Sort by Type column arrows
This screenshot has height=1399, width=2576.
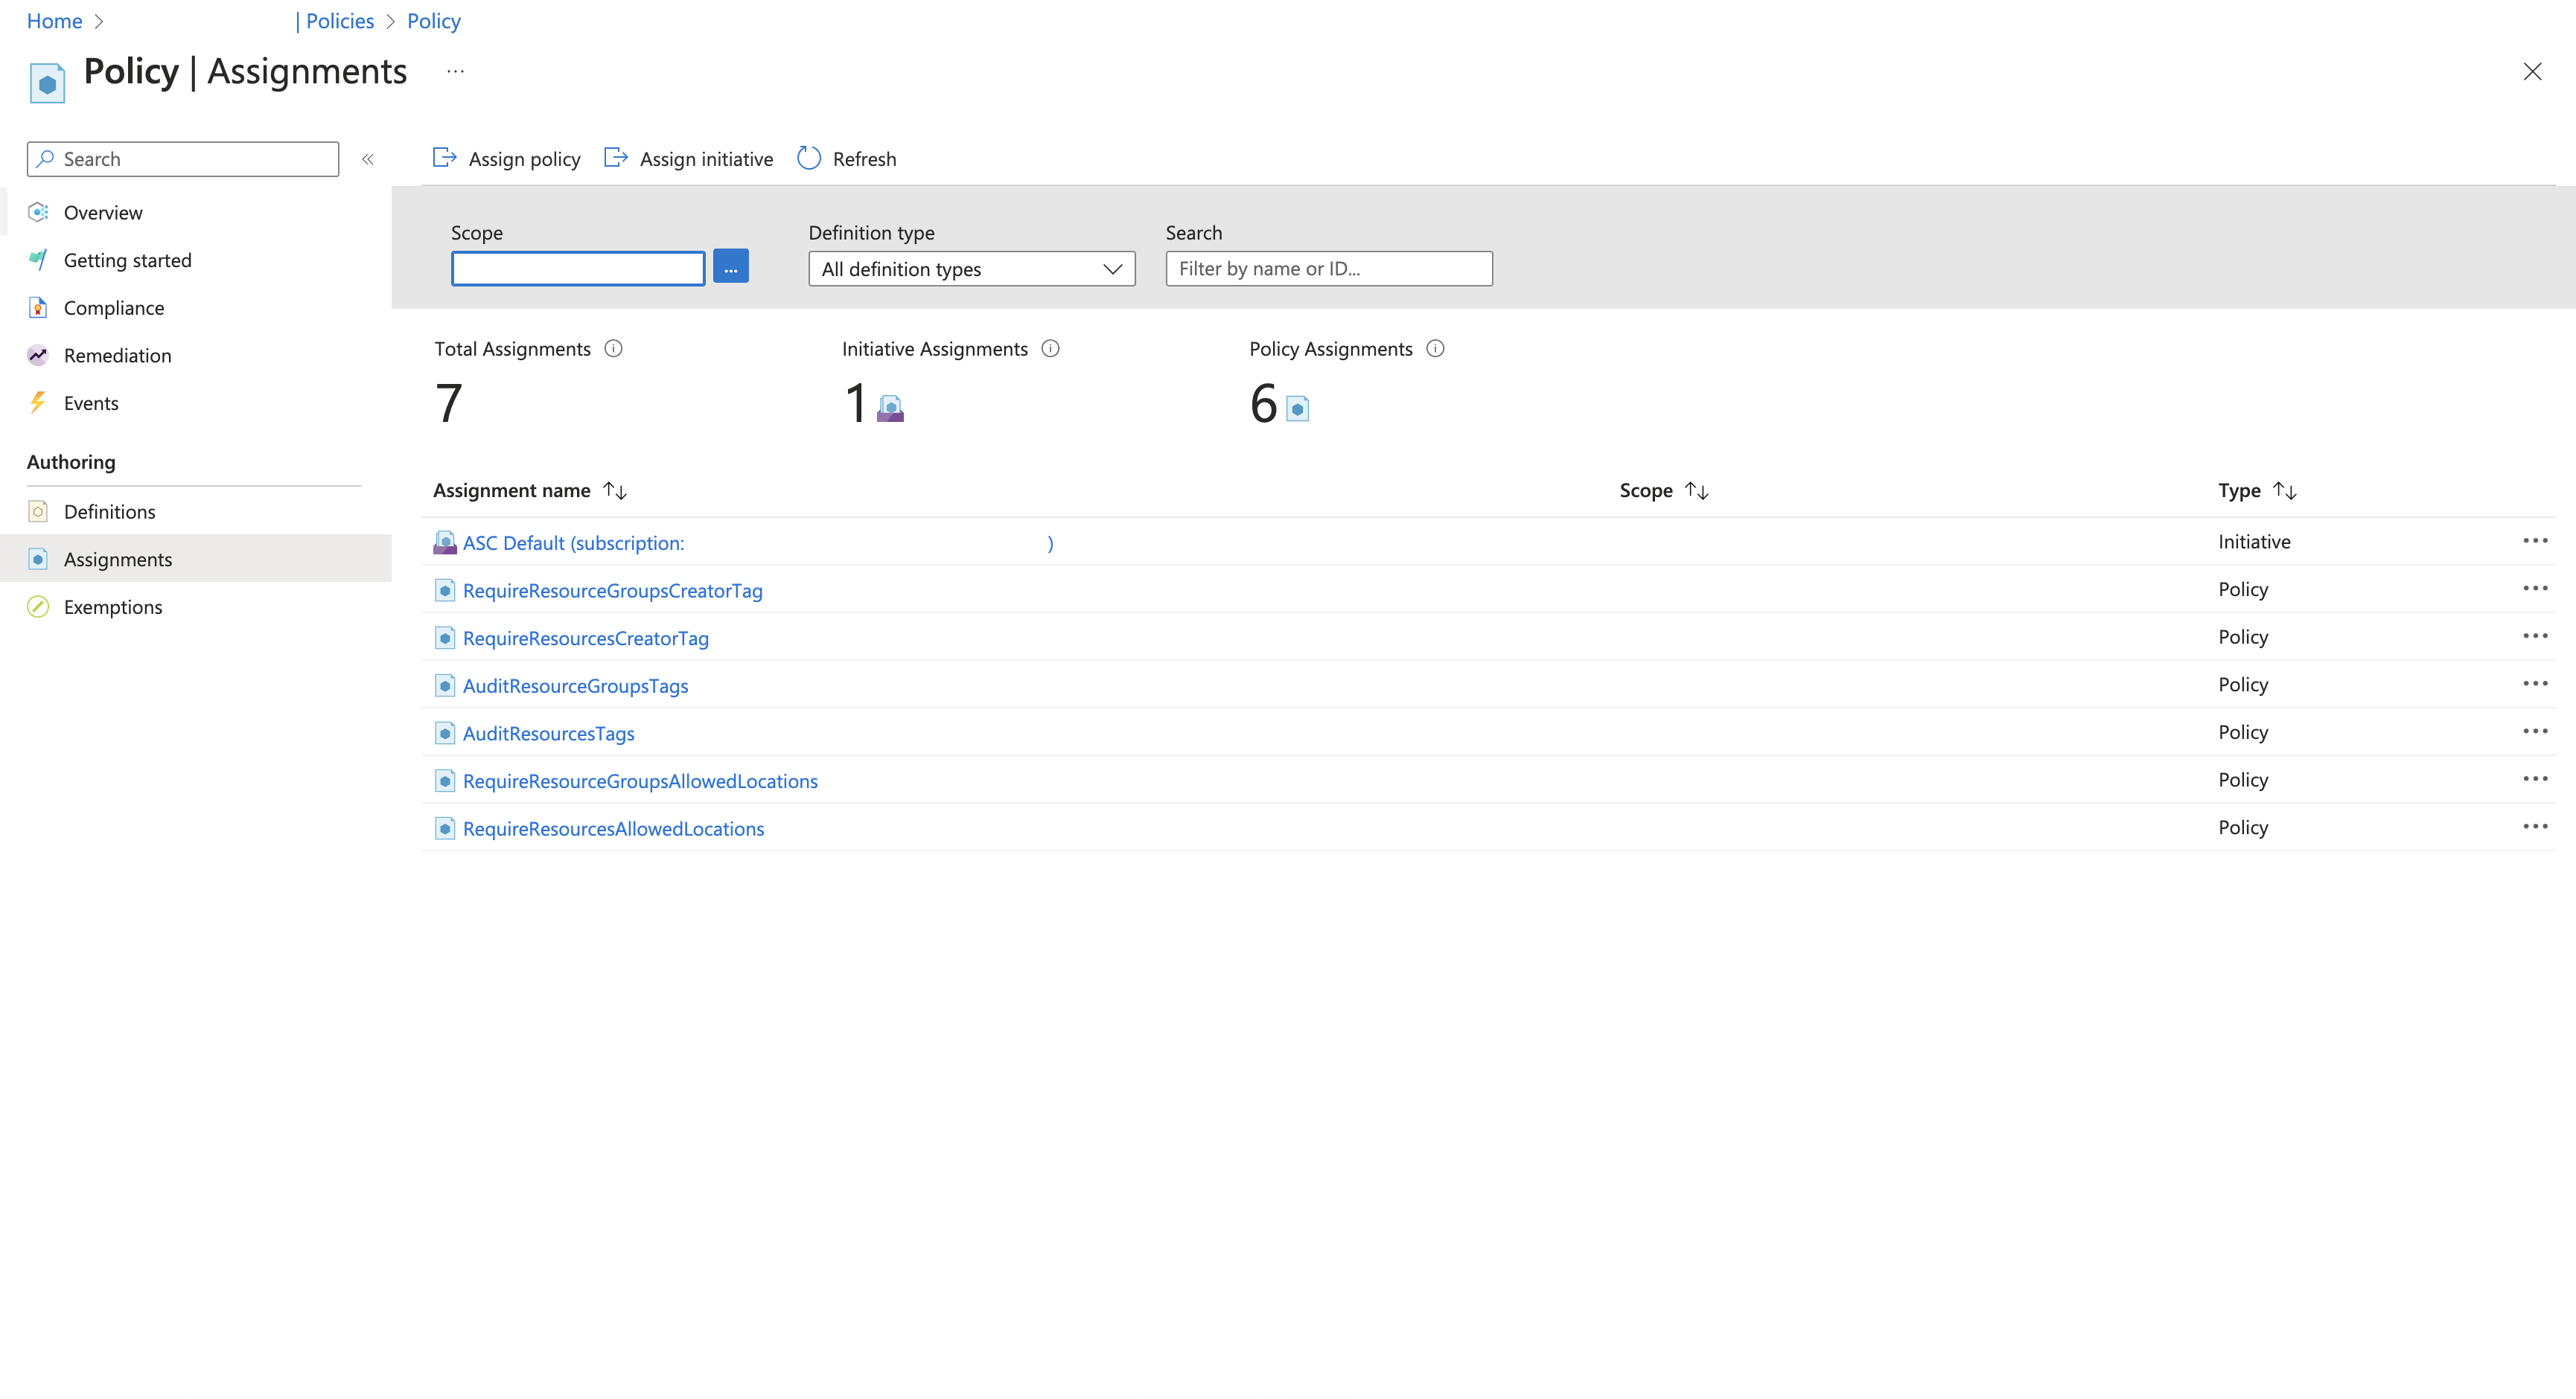(2285, 490)
